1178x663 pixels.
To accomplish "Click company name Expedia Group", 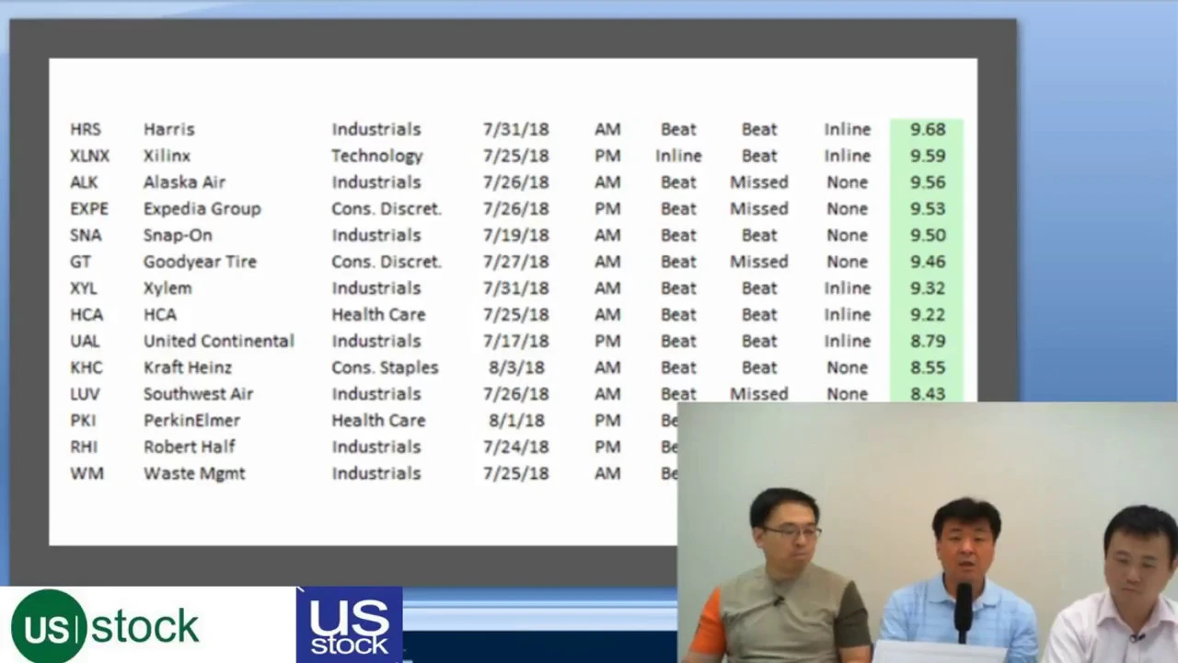I will click(202, 209).
